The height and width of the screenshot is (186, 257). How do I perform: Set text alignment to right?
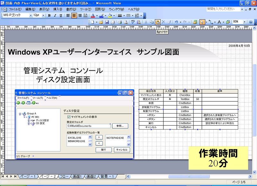pyautogui.click(x=80, y=15)
